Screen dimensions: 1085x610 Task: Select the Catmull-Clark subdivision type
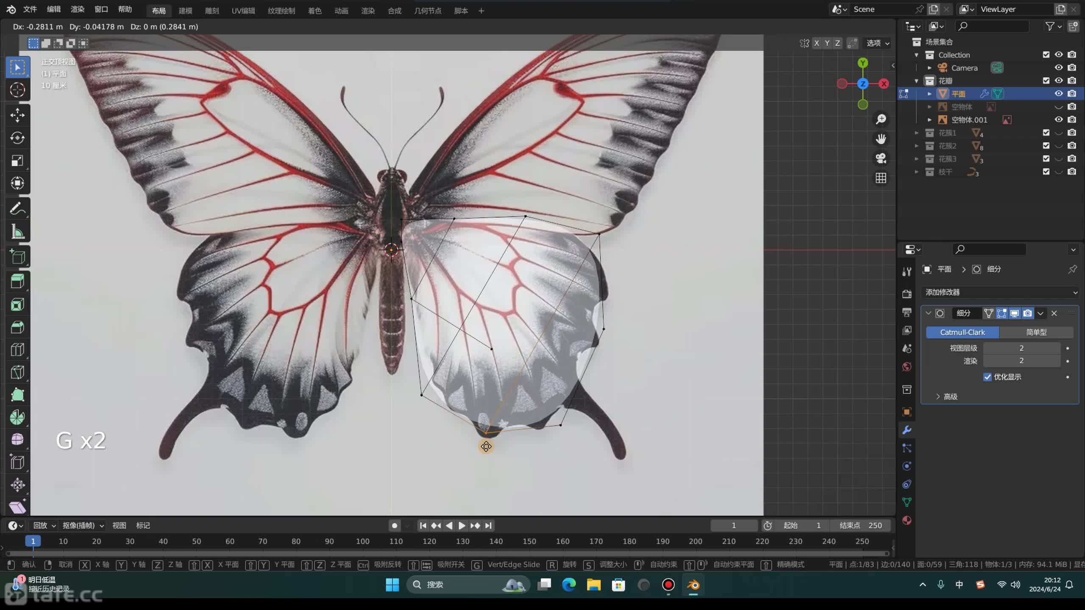962,332
